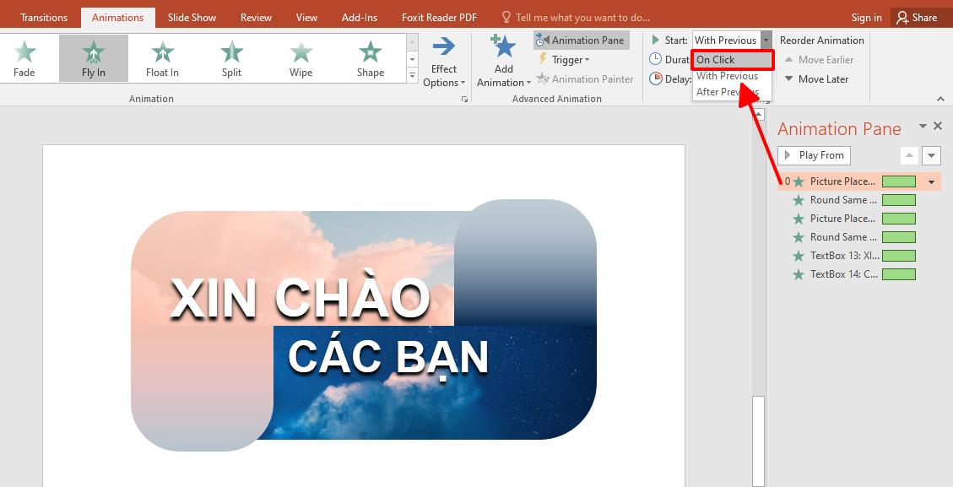Open the Transitions ribbon tab
The height and width of the screenshot is (487, 953).
tap(43, 16)
